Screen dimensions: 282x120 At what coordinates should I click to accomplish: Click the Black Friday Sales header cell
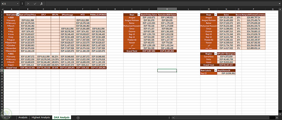149,15
